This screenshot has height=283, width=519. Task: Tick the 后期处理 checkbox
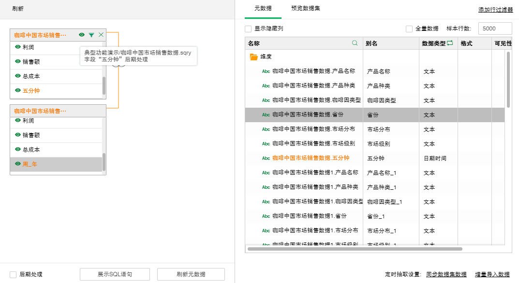[13, 274]
